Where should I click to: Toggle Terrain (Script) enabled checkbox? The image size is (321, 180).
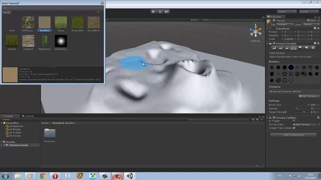pos(274,43)
